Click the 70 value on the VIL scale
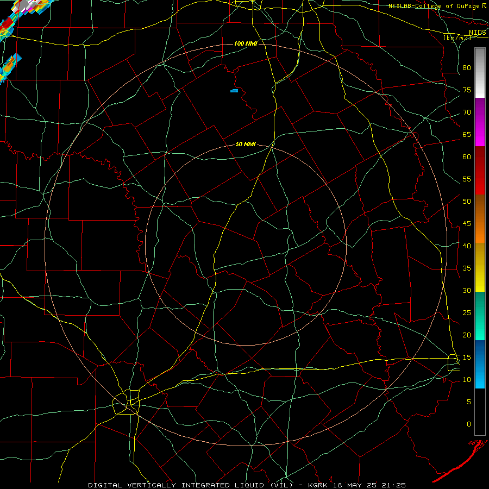Screen dimensions: 489x489 point(467,112)
